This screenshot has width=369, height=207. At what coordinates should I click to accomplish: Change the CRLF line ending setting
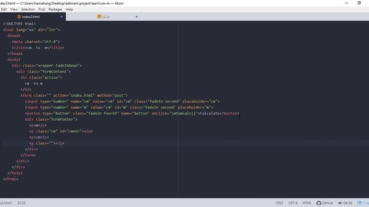(x=279, y=203)
